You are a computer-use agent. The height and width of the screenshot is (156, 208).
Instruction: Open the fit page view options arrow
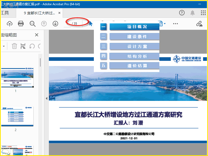coord(165,24)
